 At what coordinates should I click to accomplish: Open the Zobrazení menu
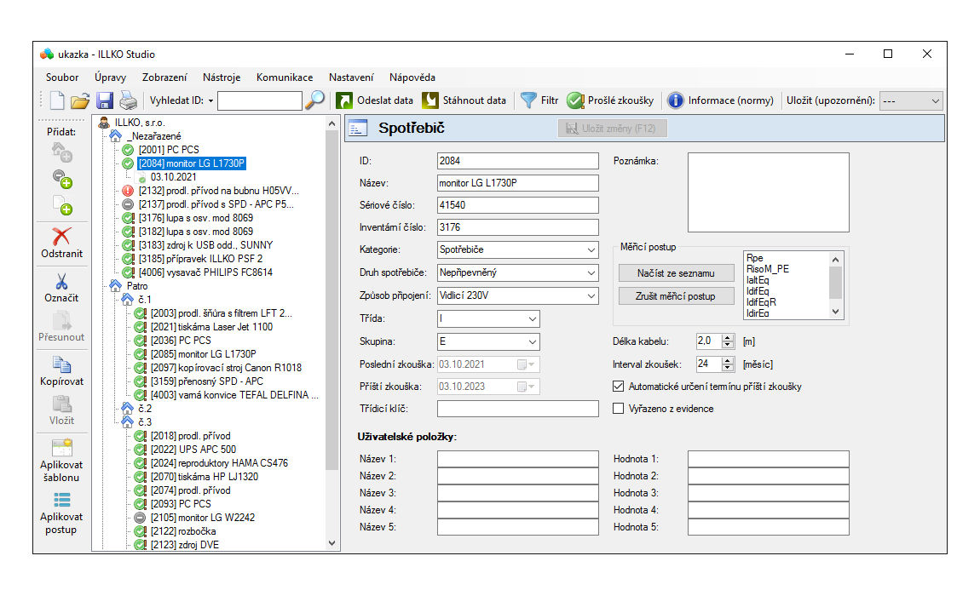coord(164,77)
